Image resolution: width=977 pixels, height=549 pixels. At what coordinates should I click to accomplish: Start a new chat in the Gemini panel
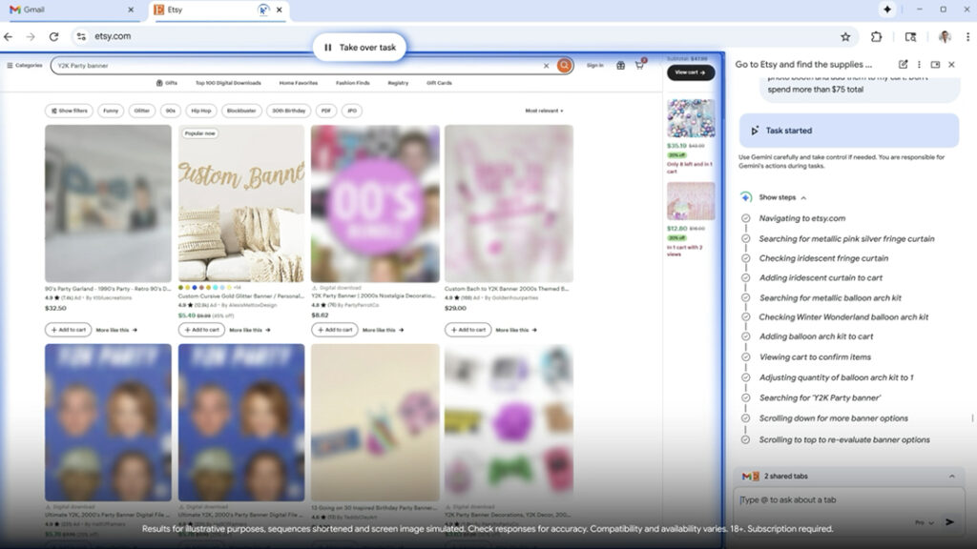click(x=903, y=65)
